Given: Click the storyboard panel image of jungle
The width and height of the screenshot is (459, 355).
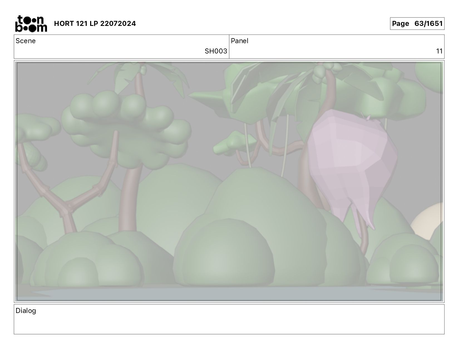Looking at the screenshot, I should pos(229,182).
